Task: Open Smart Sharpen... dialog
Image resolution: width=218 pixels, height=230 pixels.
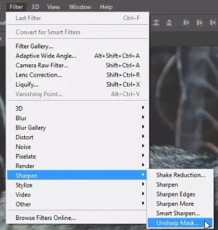Action: coord(180,213)
